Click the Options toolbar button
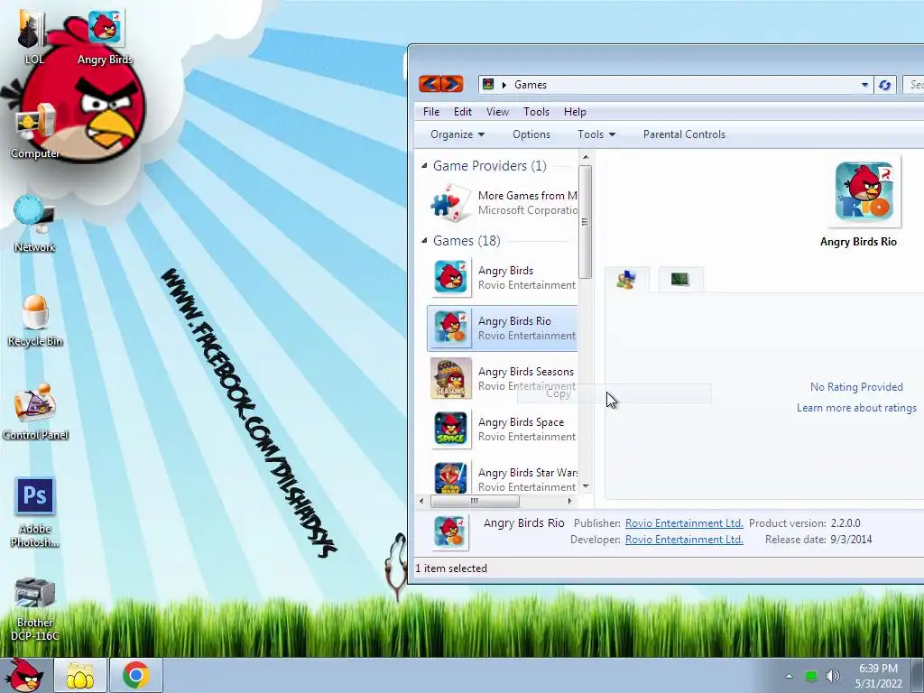 click(x=531, y=134)
